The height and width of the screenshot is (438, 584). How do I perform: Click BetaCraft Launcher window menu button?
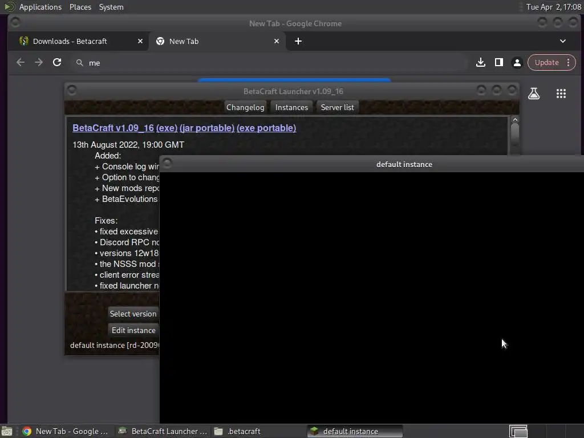click(x=72, y=90)
